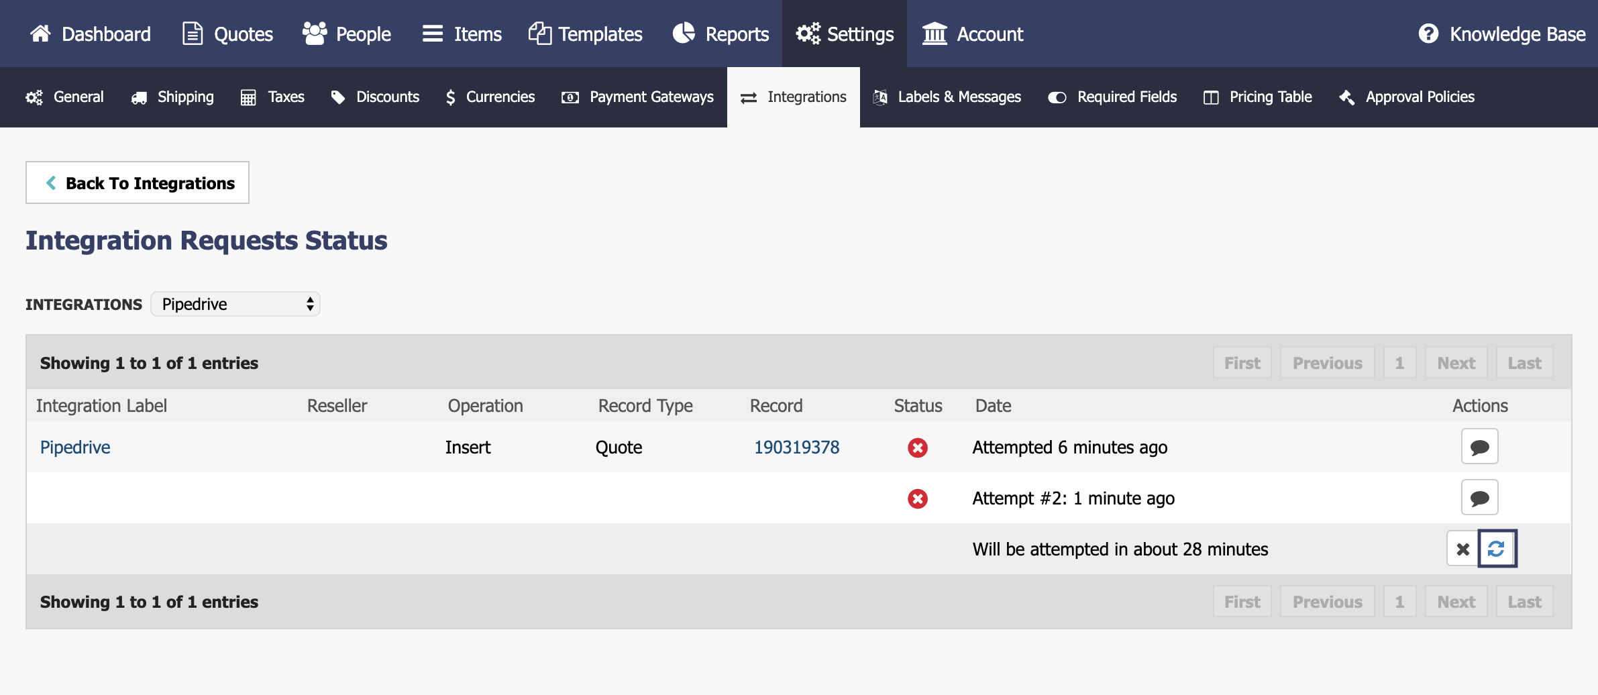
Task: Click failed status icon of first attempt
Action: [x=918, y=447]
